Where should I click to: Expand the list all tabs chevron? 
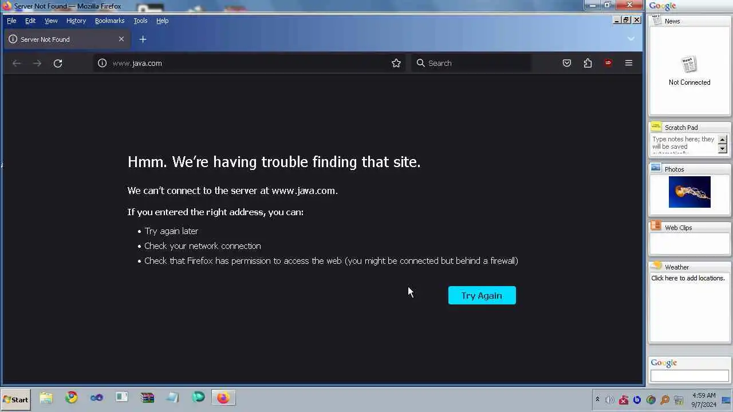pos(630,39)
